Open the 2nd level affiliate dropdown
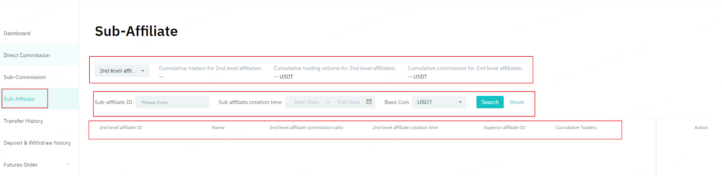This screenshot has width=722, height=176. coord(122,71)
